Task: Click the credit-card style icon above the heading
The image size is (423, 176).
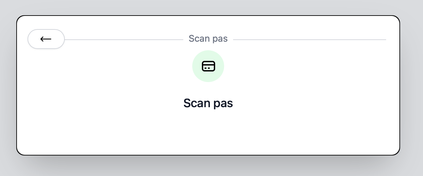Action: coord(208,66)
